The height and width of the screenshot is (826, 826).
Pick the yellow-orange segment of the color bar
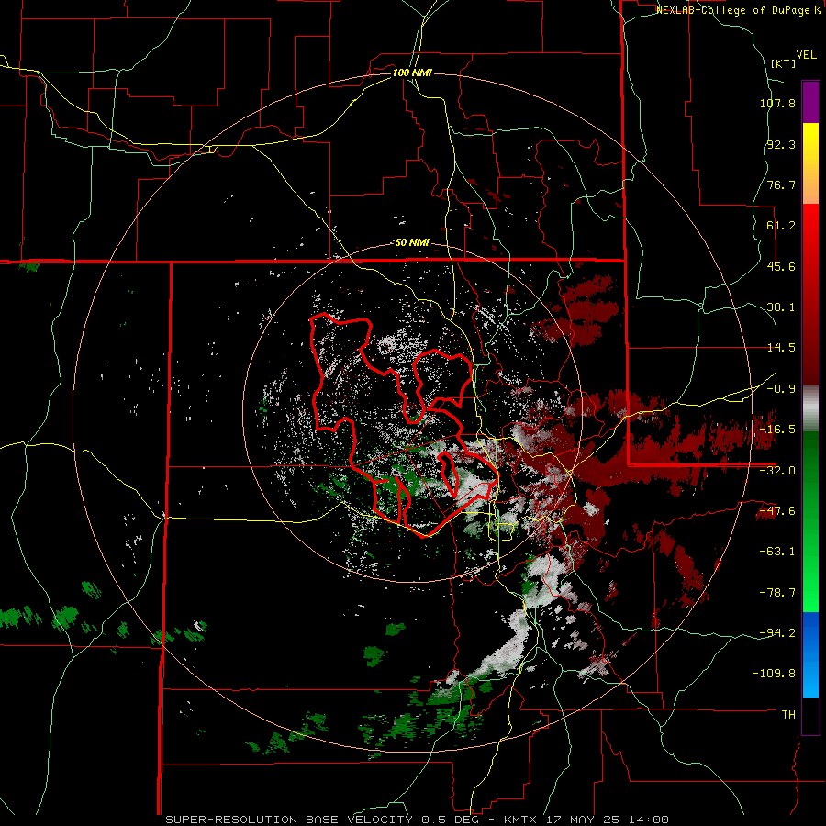(810, 163)
